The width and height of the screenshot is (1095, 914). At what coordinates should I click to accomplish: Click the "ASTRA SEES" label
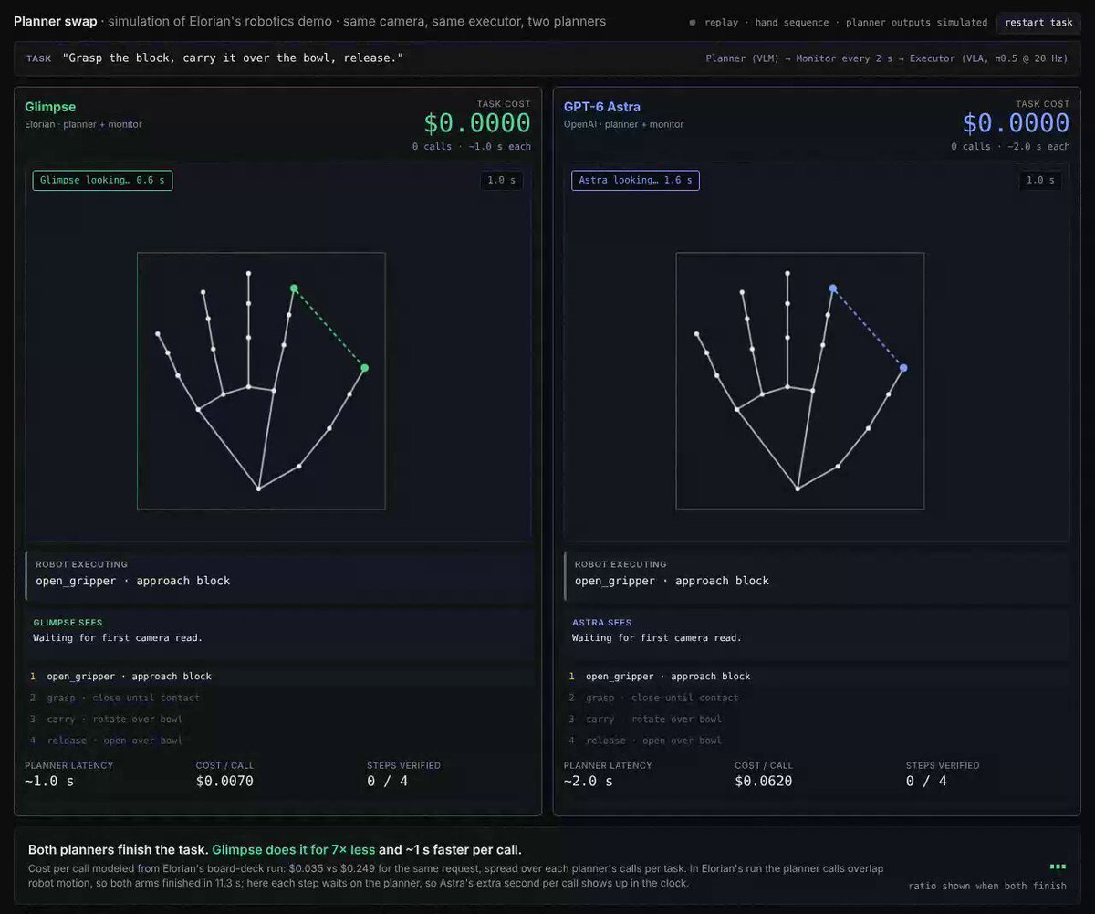602,623
